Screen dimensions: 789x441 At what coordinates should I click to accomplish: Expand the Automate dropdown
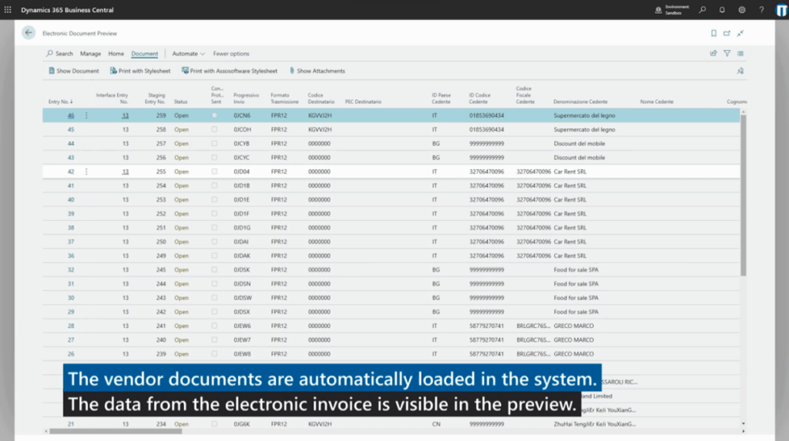coord(188,53)
